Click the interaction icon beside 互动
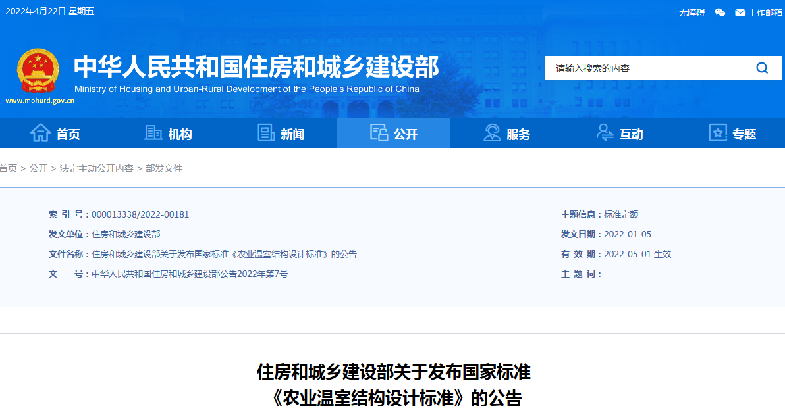The height and width of the screenshot is (417, 785). 605,133
